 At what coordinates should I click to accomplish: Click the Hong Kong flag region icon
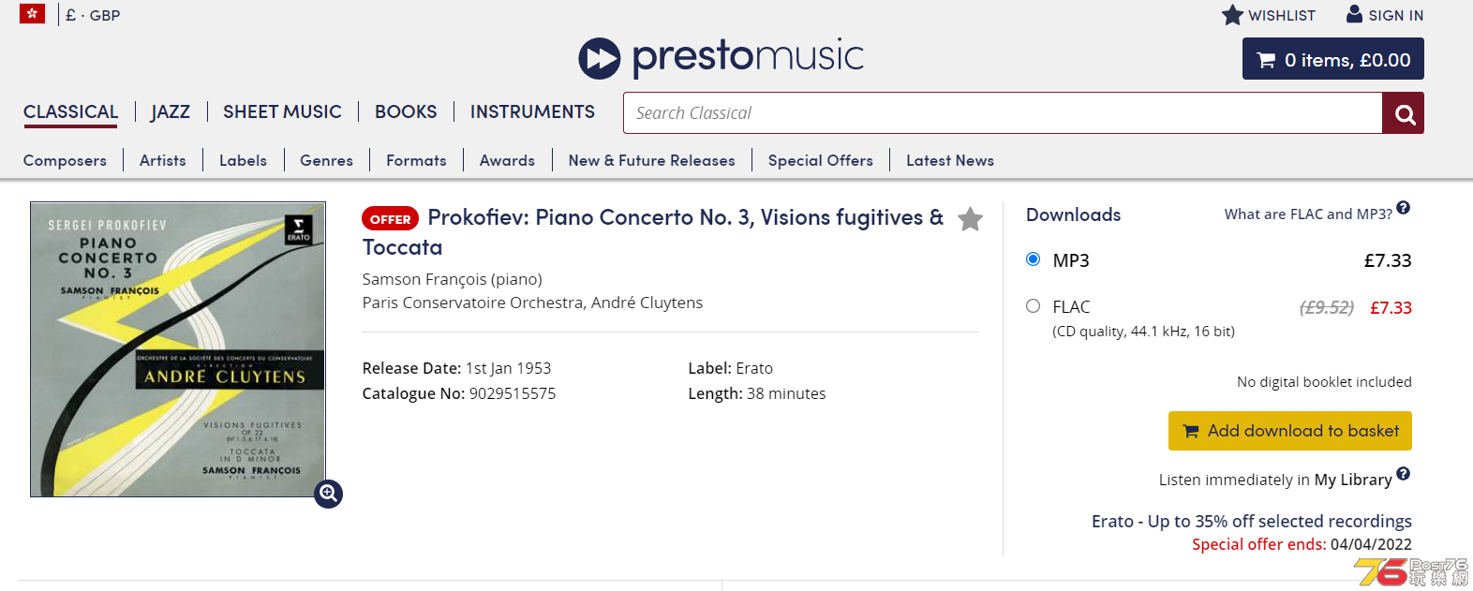point(33,14)
